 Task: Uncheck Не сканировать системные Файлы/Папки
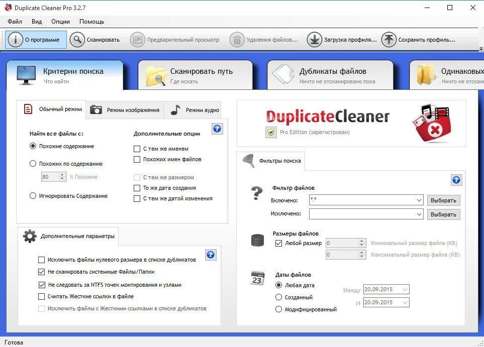click(x=41, y=272)
